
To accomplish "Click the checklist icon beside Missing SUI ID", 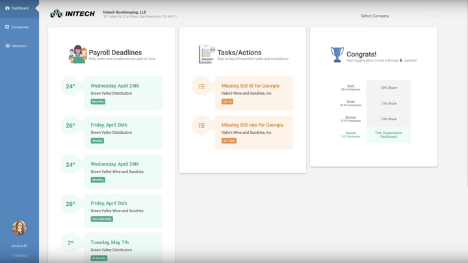I will 201,86.
